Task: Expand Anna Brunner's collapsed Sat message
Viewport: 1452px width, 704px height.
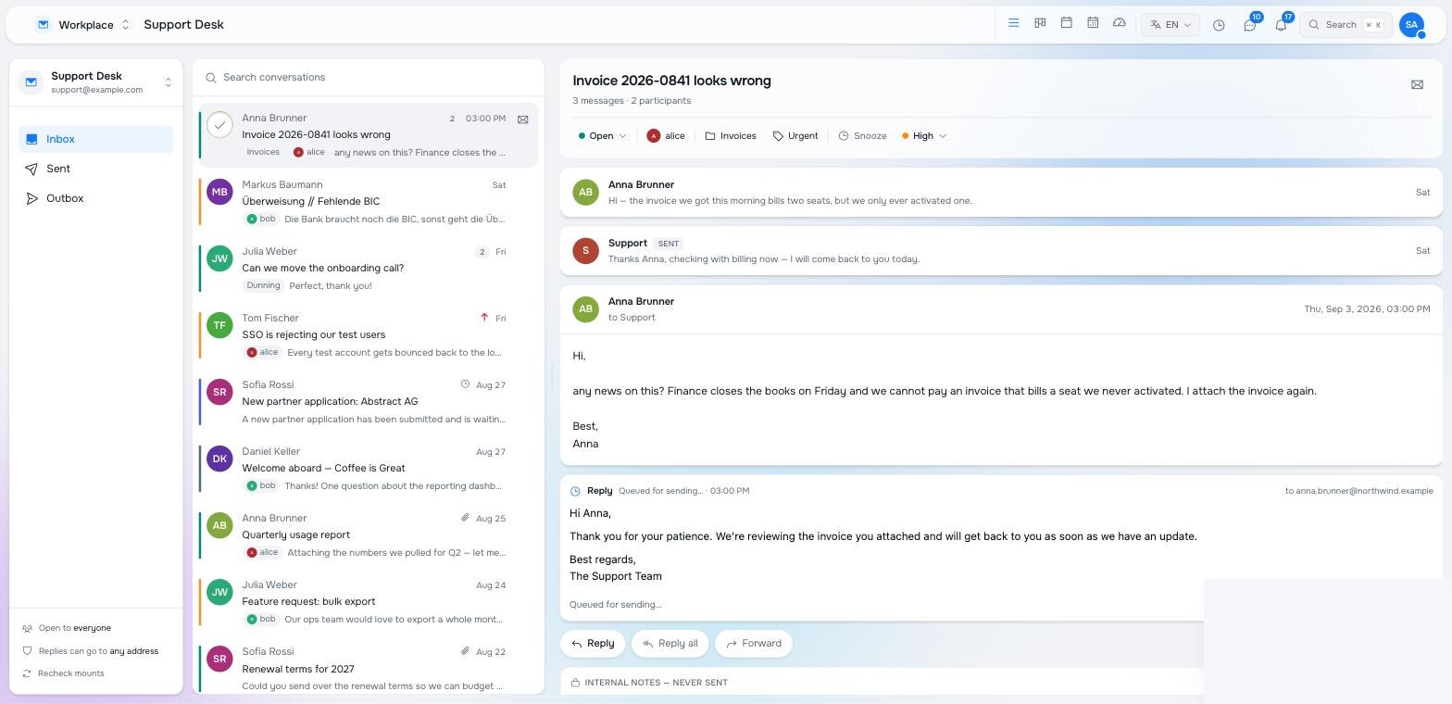Action: click(x=1001, y=192)
